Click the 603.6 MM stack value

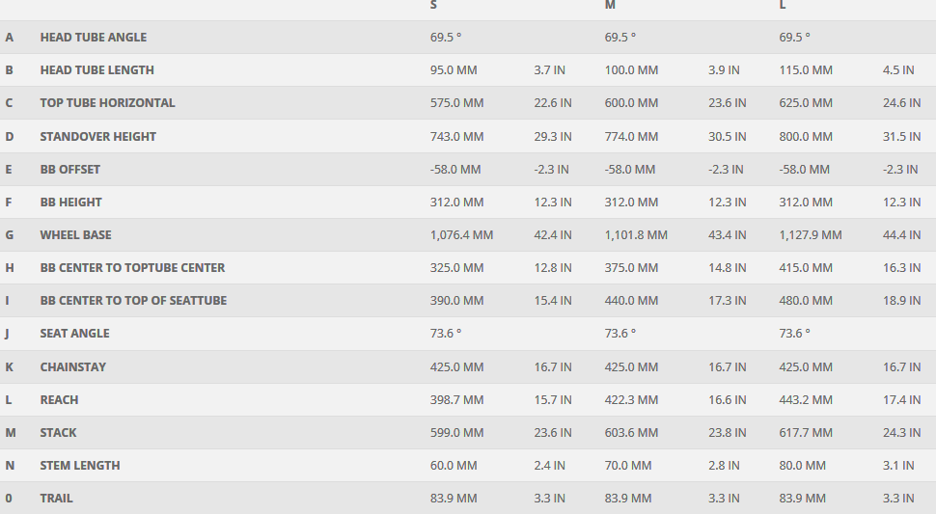coord(631,433)
